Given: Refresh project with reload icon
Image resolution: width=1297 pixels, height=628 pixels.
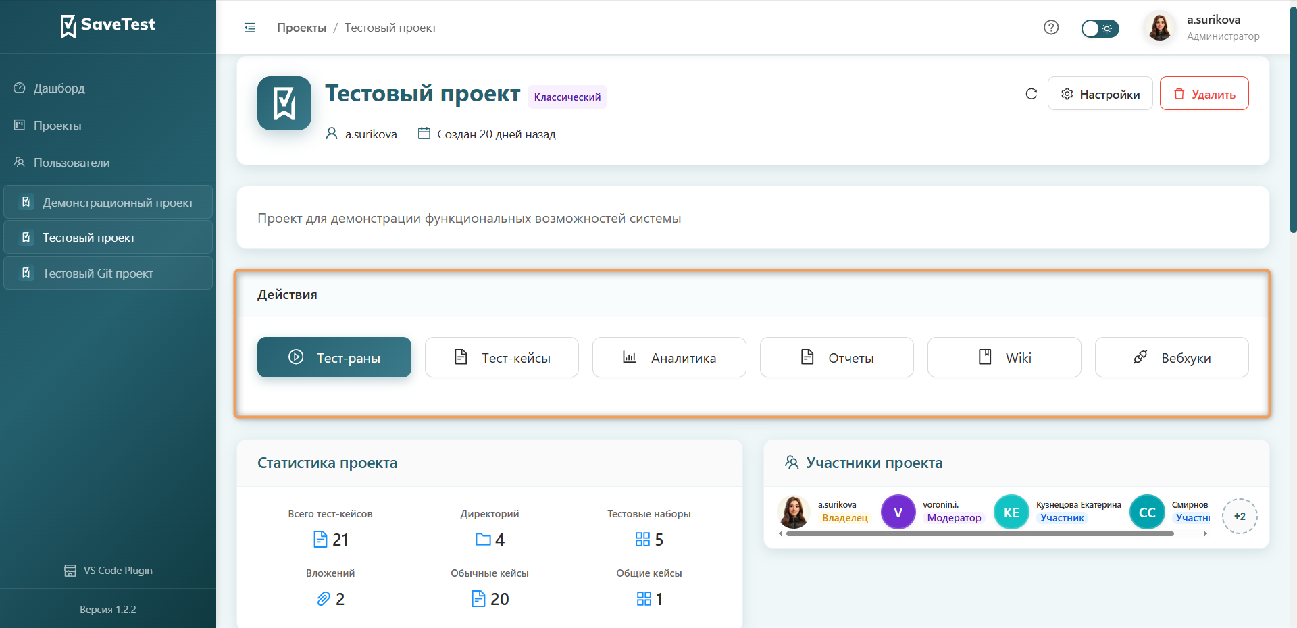Looking at the screenshot, I should [1031, 94].
